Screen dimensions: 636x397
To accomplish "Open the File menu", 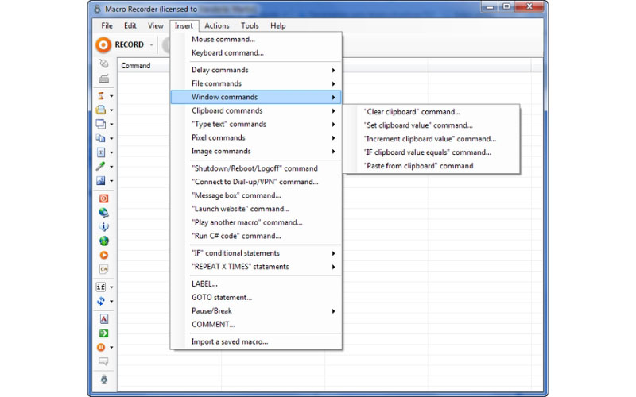I will pyautogui.click(x=107, y=25).
